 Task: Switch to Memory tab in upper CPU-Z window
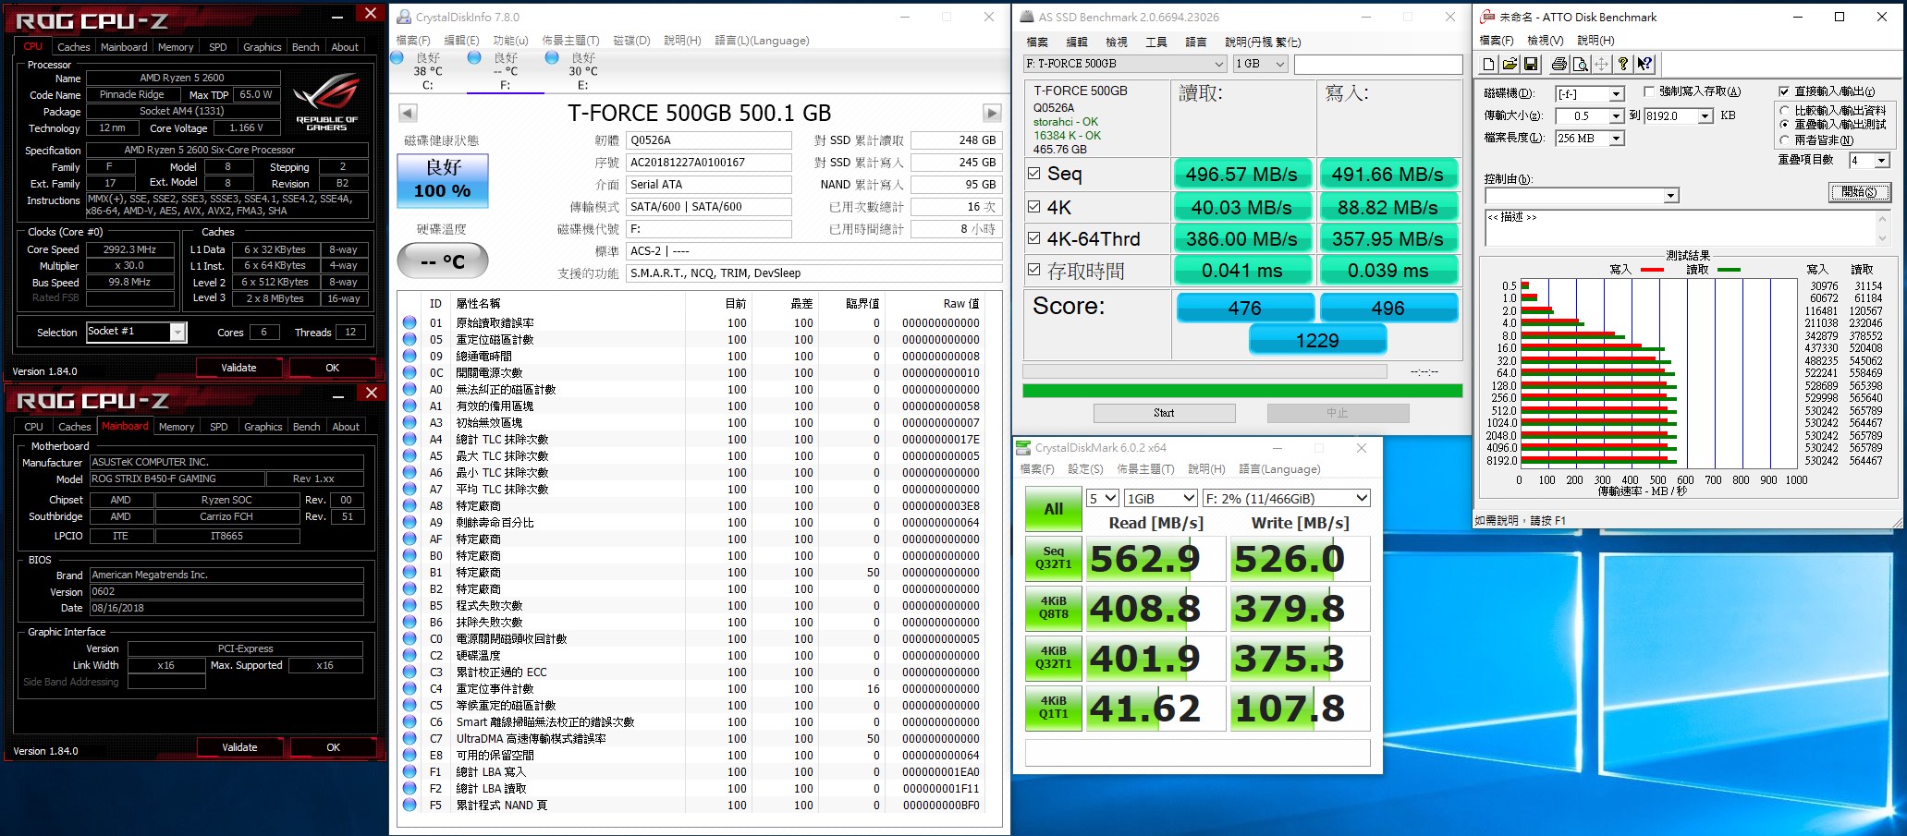point(176,47)
